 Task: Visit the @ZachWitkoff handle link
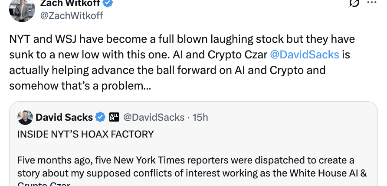[72, 16]
